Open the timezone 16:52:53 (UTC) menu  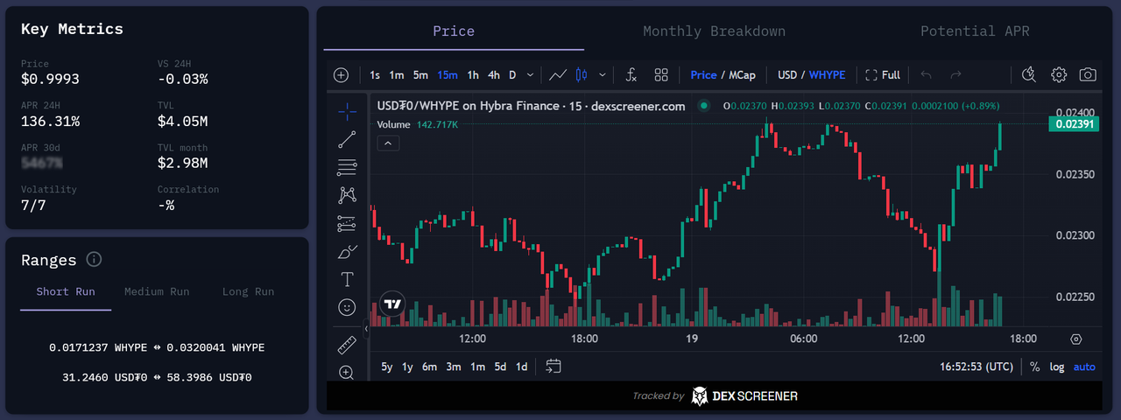(x=976, y=367)
